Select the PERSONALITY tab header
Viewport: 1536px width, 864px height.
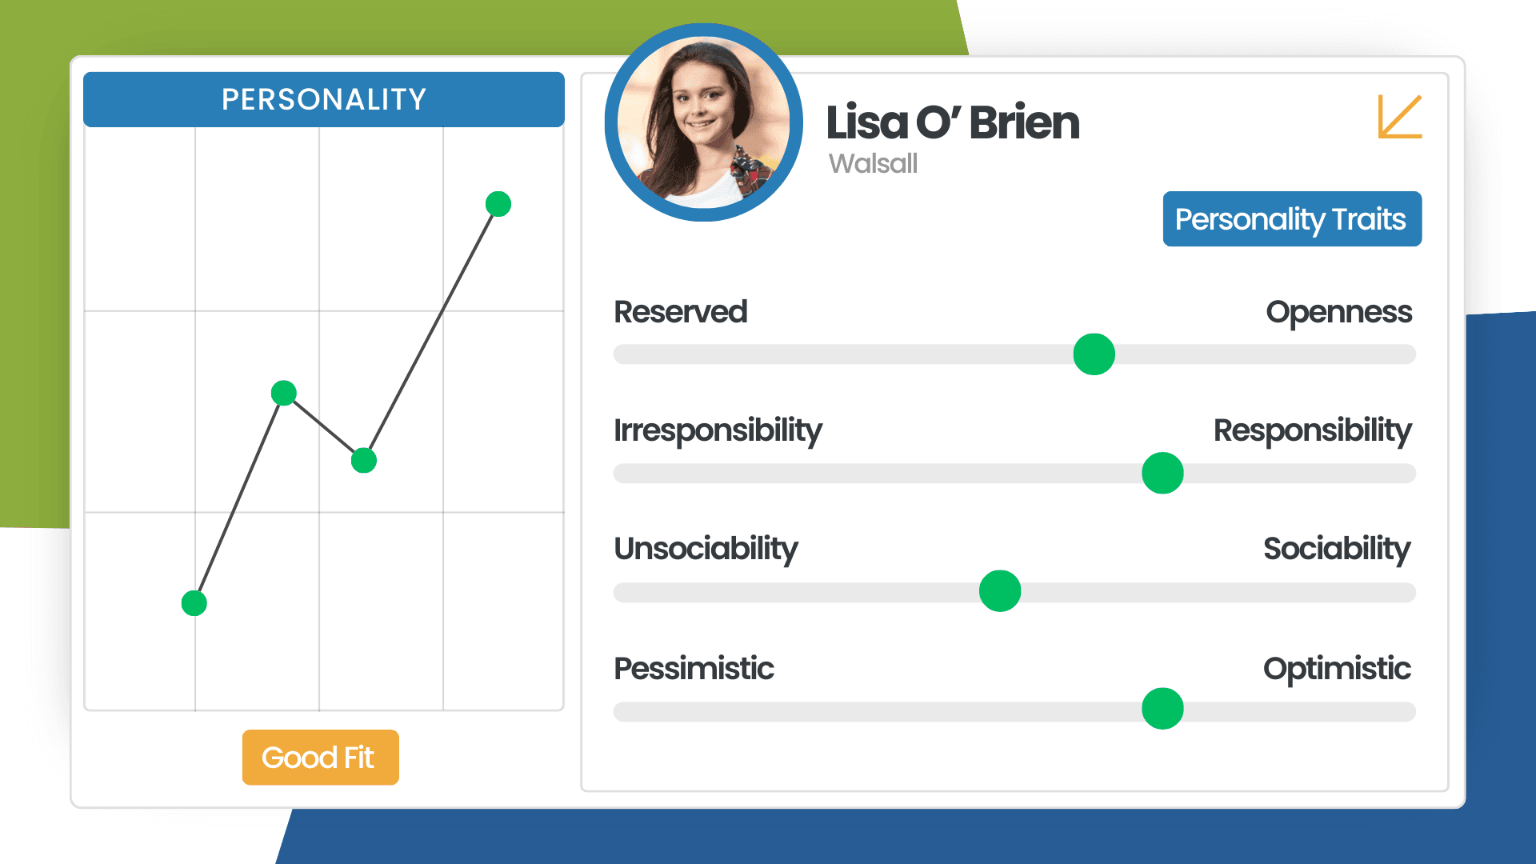324,99
